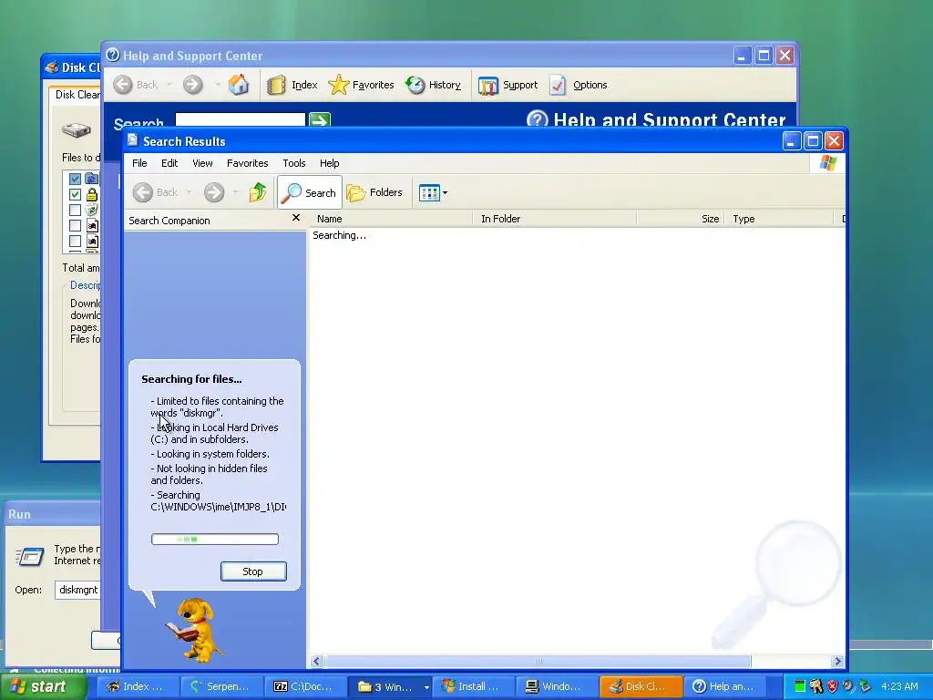The height and width of the screenshot is (700, 933).
Task: Click Back button in Help and Support Center
Action: click(x=136, y=85)
